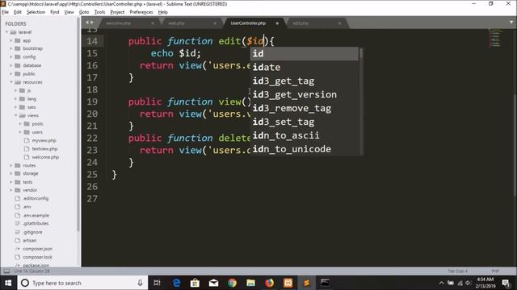This screenshot has width=517, height=290.
Task: Select 'id3_remove_tag' autocomplete suggestion
Action: (305, 108)
